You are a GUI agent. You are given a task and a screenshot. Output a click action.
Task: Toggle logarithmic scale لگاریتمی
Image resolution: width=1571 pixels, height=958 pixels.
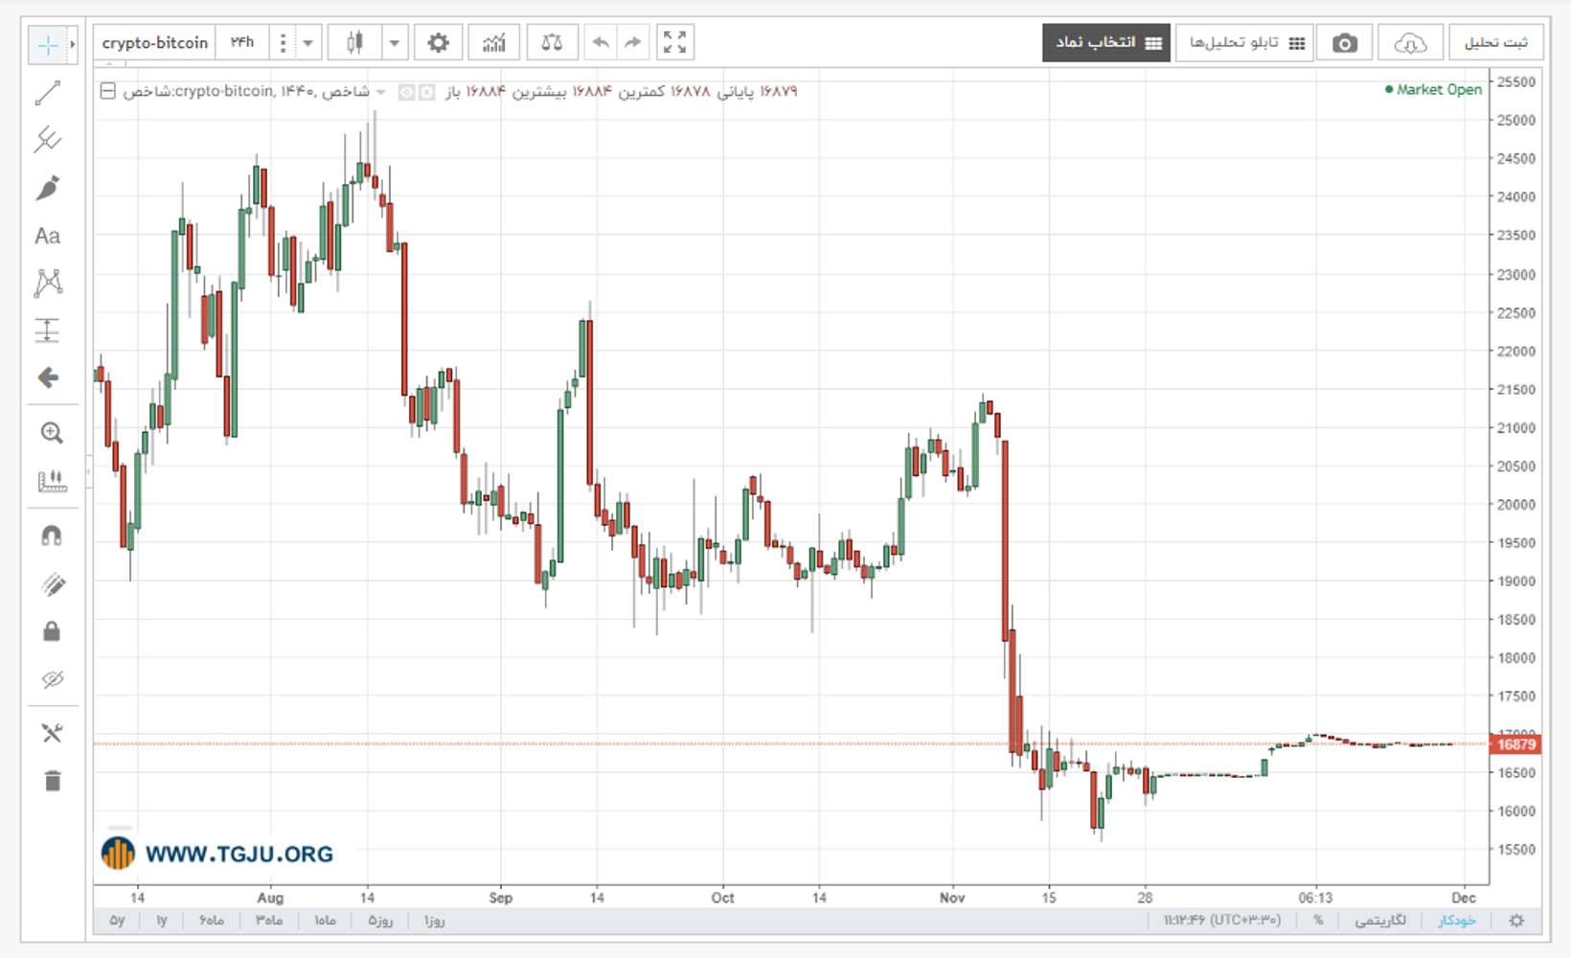[x=1380, y=921]
